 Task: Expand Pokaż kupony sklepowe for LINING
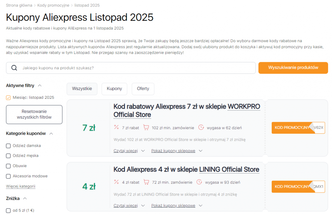click(176, 206)
